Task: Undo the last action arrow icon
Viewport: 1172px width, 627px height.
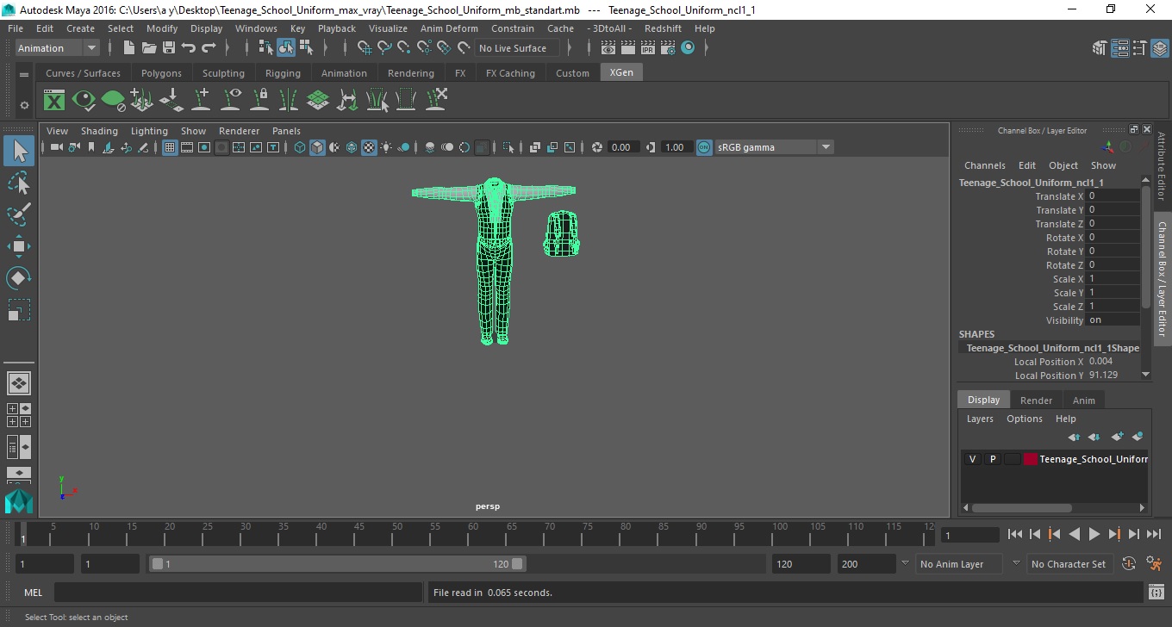Action: (x=189, y=48)
